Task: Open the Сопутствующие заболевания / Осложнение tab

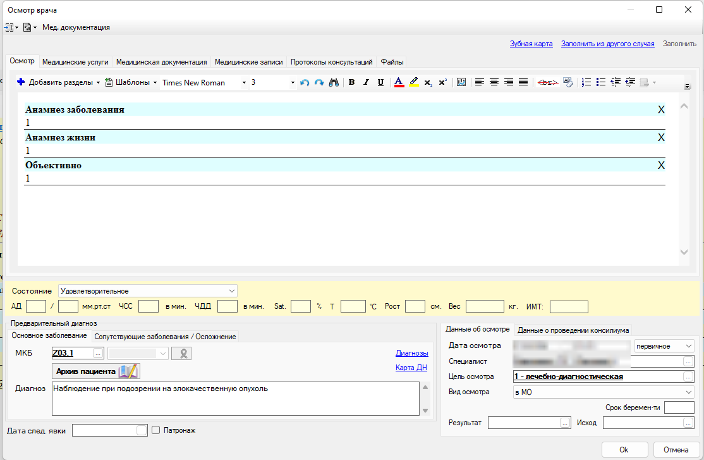Action: [x=165, y=337]
